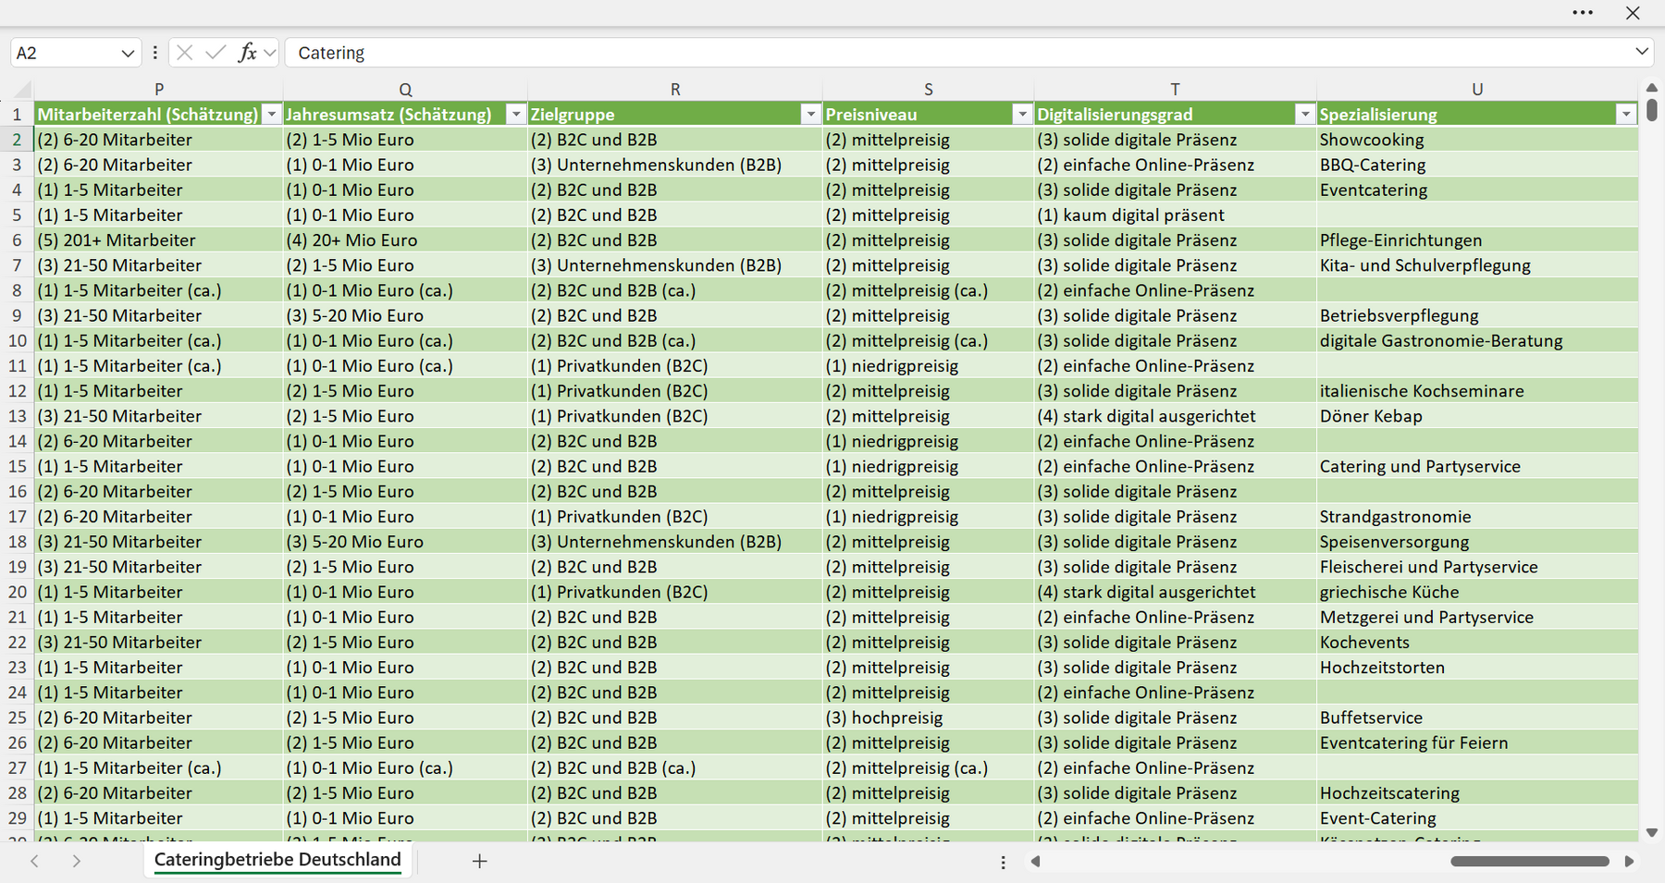1665x883 pixels.
Task: Open filter dropdown for Mitarbeiterzahl column
Action: tap(272, 115)
